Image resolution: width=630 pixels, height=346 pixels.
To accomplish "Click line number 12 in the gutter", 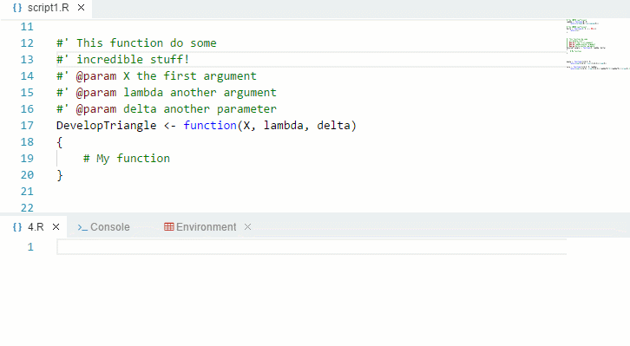I will [x=27, y=43].
